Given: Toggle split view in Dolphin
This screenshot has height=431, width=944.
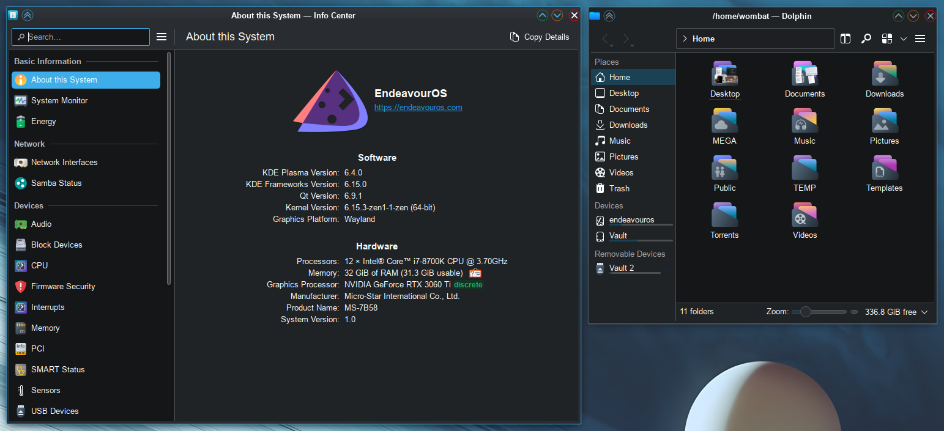Looking at the screenshot, I should point(846,39).
